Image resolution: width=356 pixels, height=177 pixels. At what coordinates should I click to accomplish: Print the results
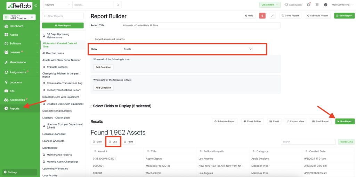pyautogui.click(x=128, y=142)
